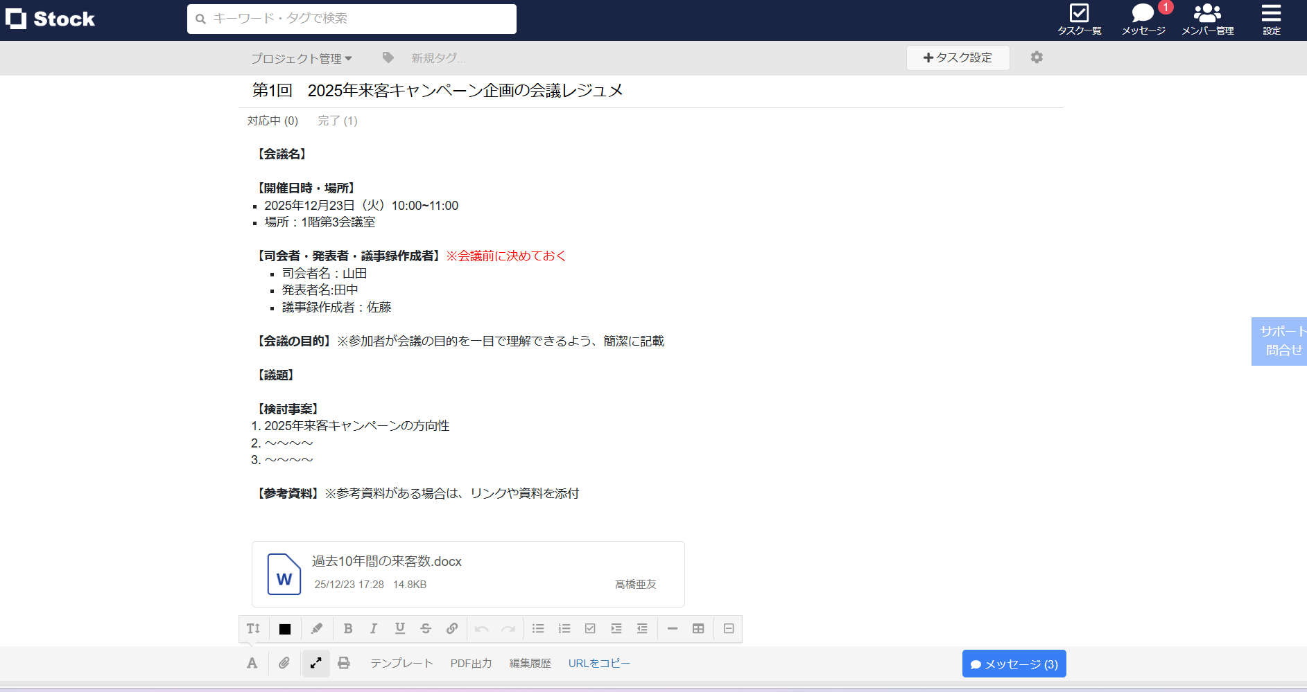Insert a checklist item
Screen dimensions: 1307x692
590,628
